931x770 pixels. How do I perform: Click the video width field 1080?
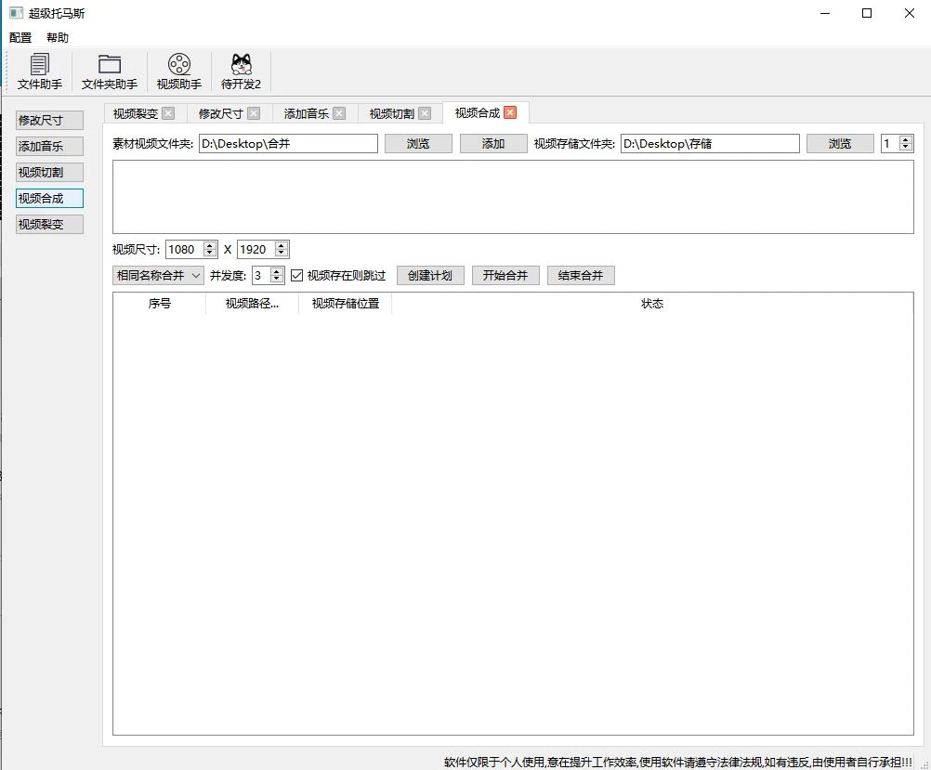[185, 249]
